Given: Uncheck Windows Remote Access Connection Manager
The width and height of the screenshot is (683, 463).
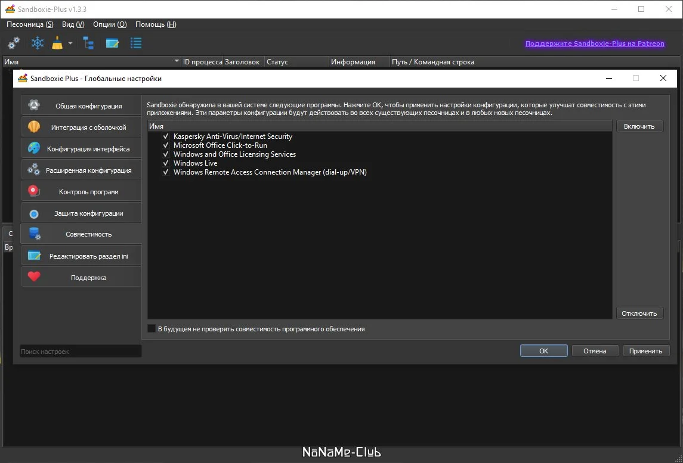Looking at the screenshot, I should (x=165, y=172).
